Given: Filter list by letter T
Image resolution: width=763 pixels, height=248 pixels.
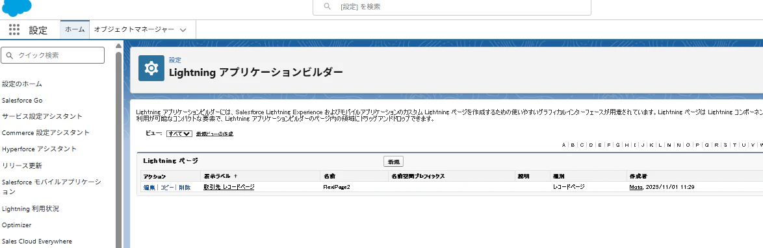Looking at the screenshot, I should click(735, 145).
